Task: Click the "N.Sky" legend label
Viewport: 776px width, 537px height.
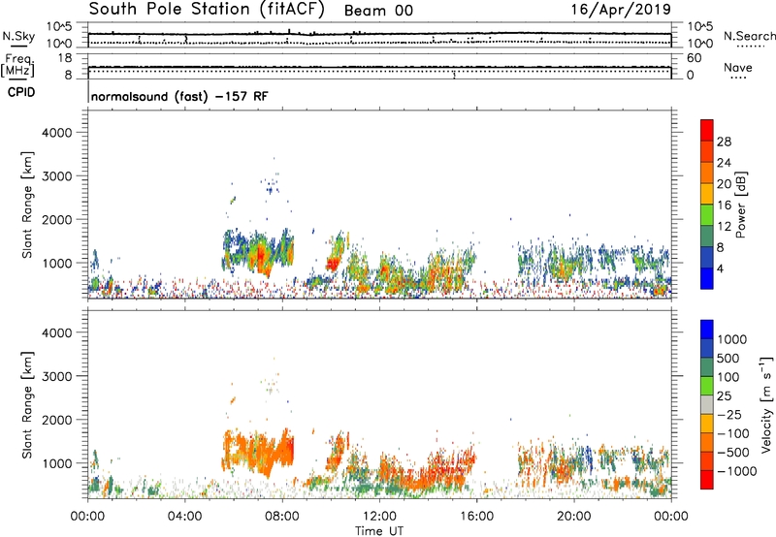Action: (x=18, y=36)
